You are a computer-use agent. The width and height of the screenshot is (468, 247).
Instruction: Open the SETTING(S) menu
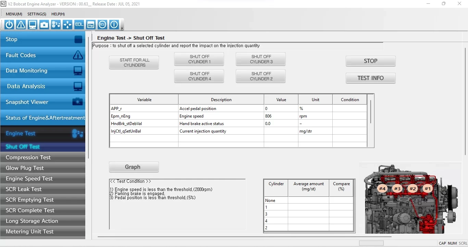37,14
